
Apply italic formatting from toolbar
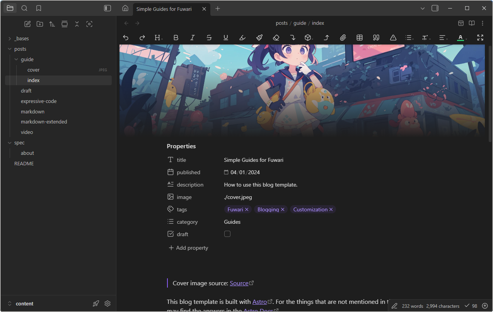click(192, 38)
